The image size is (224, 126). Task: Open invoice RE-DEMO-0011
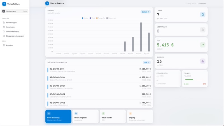click(x=99, y=70)
